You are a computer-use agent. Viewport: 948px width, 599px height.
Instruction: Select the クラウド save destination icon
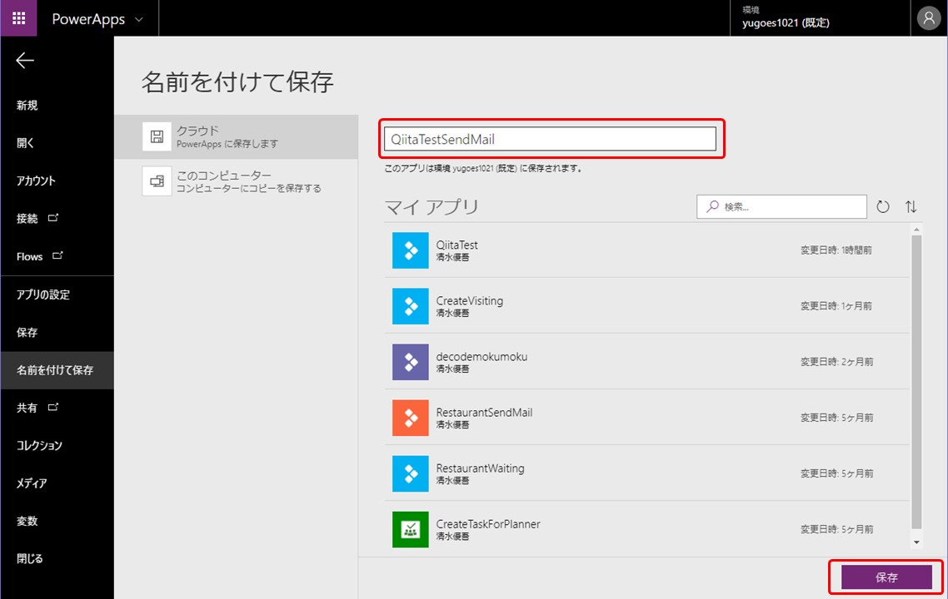[157, 136]
